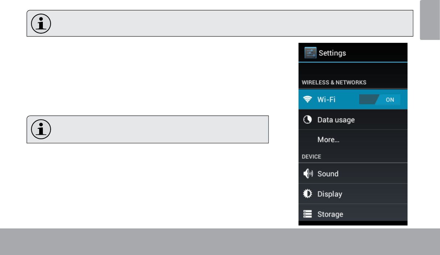Image resolution: width=440 pixels, height=255 pixels.
Task: Click the Sound speaker icon
Action: click(x=308, y=174)
